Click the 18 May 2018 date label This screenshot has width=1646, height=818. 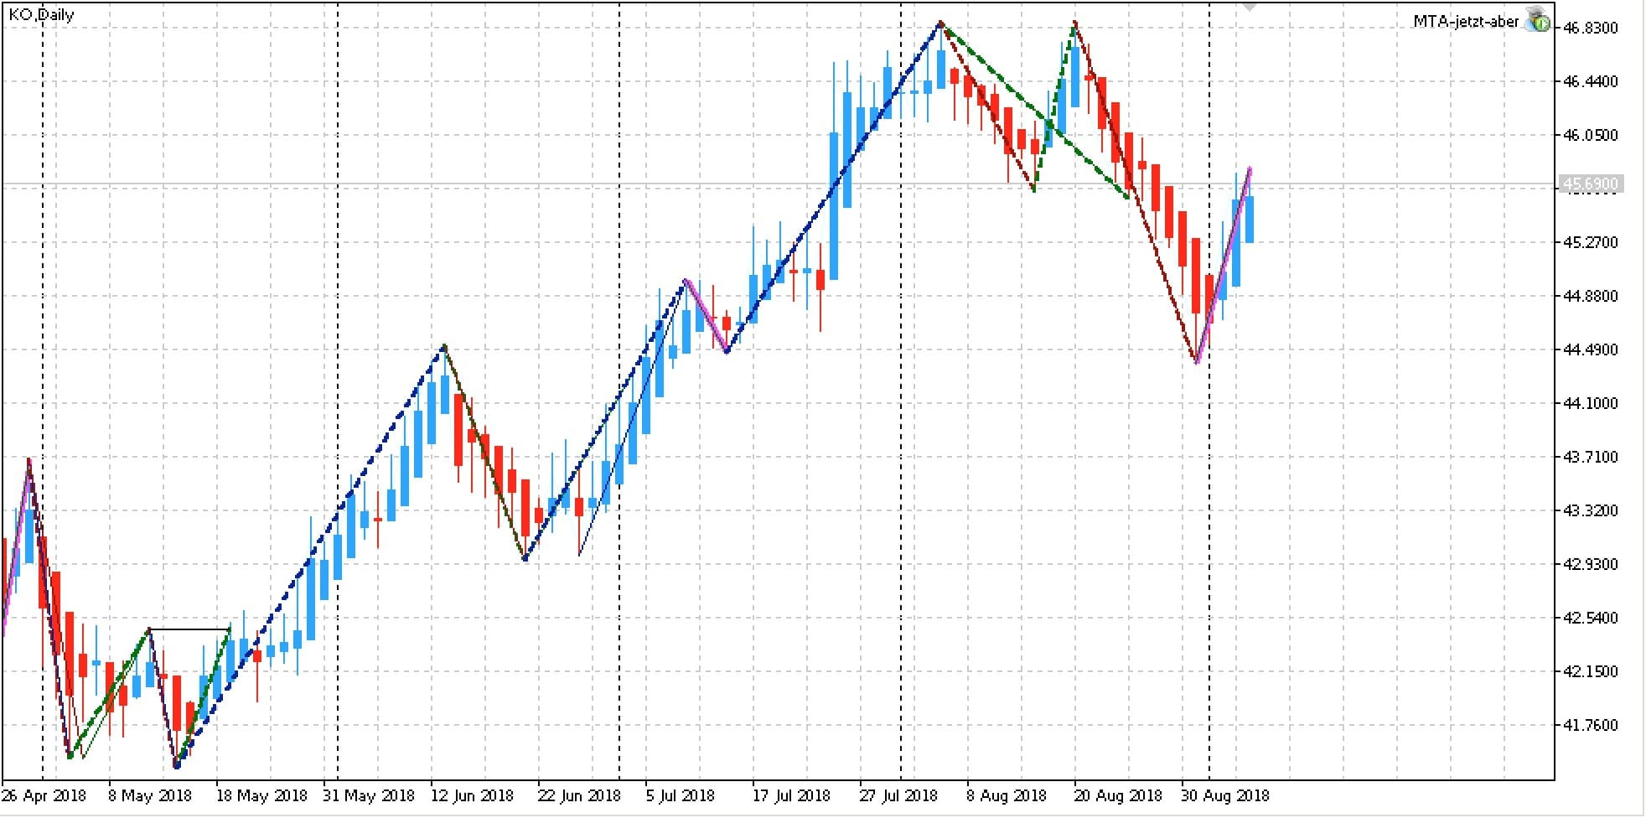click(x=261, y=795)
